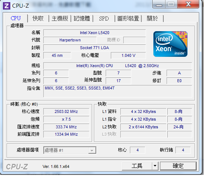Select the 記憶體 tab
This screenshot has width=204, height=176.
click(x=82, y=18)
